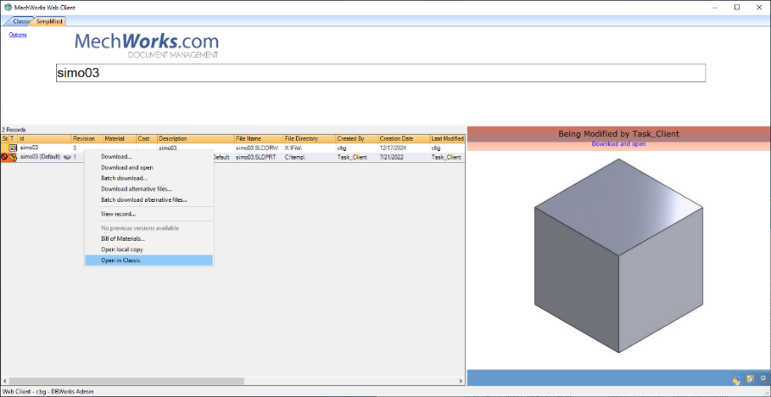Click the red locked status icon on simo03 (Default)

(x=4, y=157)
